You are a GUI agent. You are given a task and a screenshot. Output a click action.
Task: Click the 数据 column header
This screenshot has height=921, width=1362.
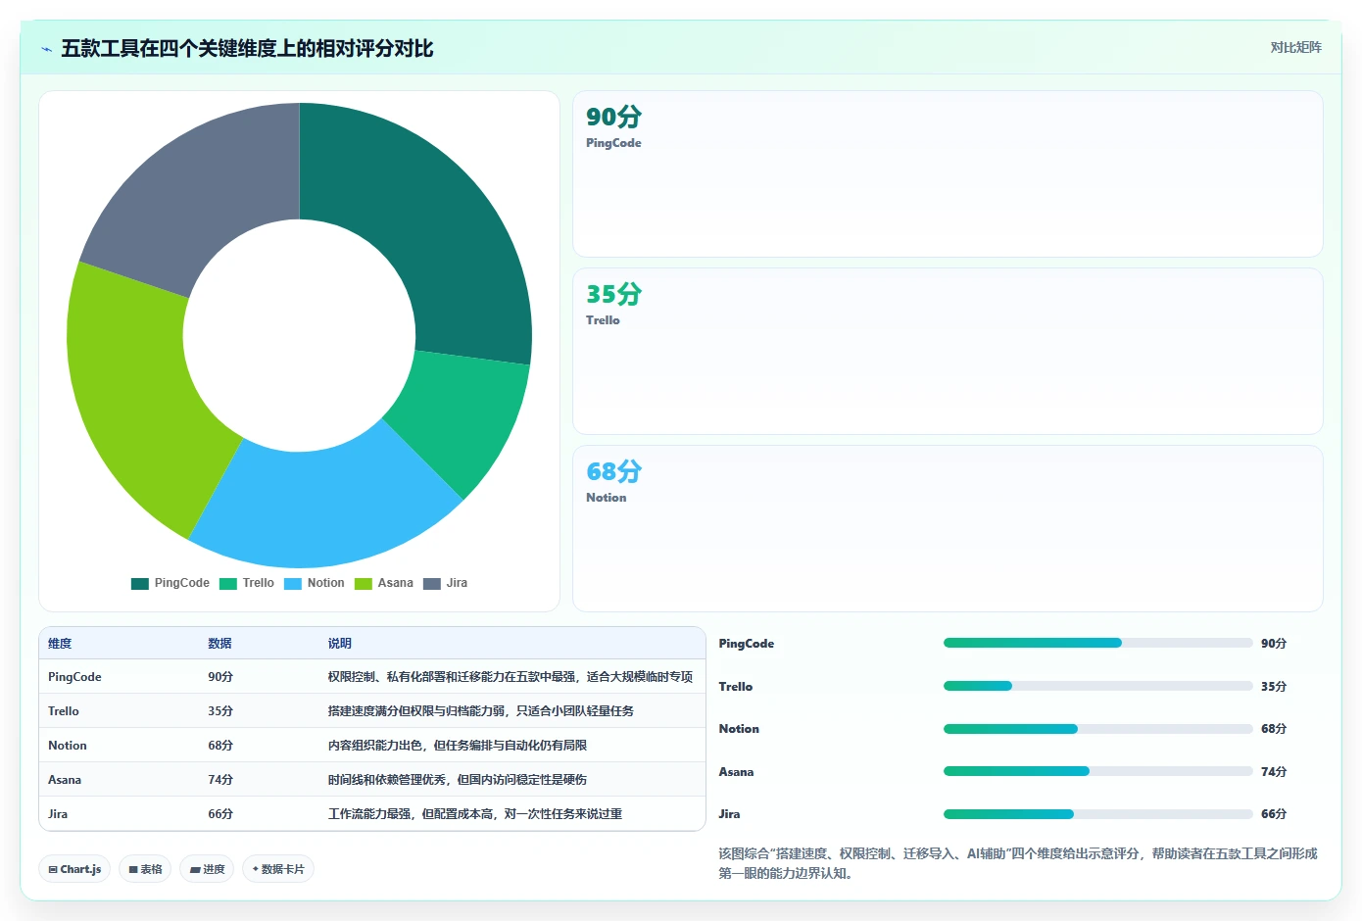[219, 644]
